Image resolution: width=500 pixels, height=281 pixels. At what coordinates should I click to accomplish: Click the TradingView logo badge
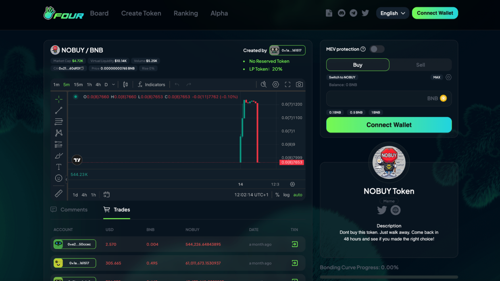coord(77,160)
